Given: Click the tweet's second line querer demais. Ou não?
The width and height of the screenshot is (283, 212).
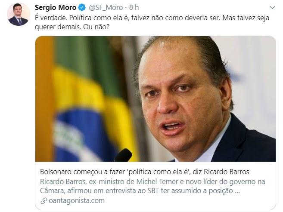Looking at the screenshot, I should 72,27.
